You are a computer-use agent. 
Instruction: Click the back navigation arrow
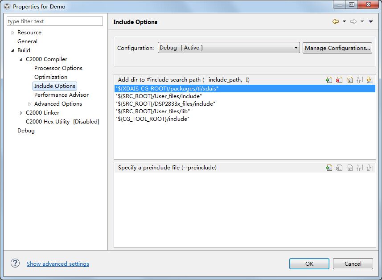(x=335, y=21)
